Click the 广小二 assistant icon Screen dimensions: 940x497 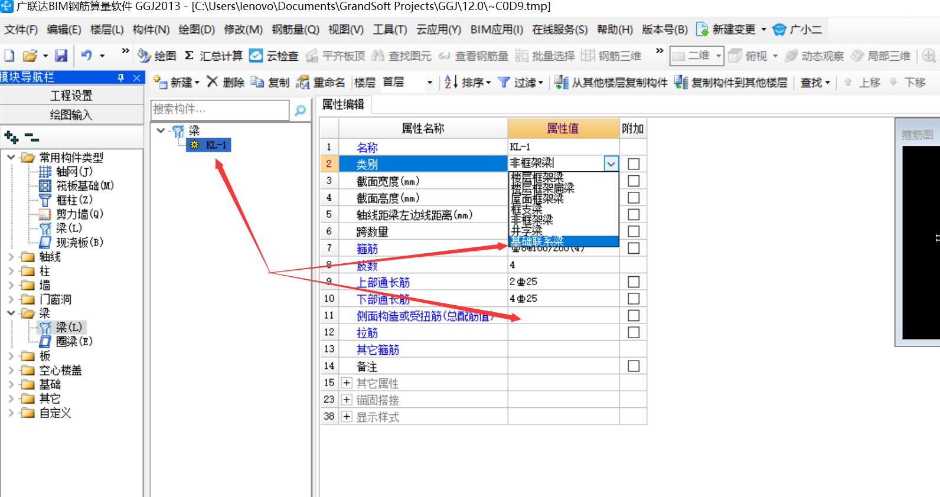coord(779,29)
